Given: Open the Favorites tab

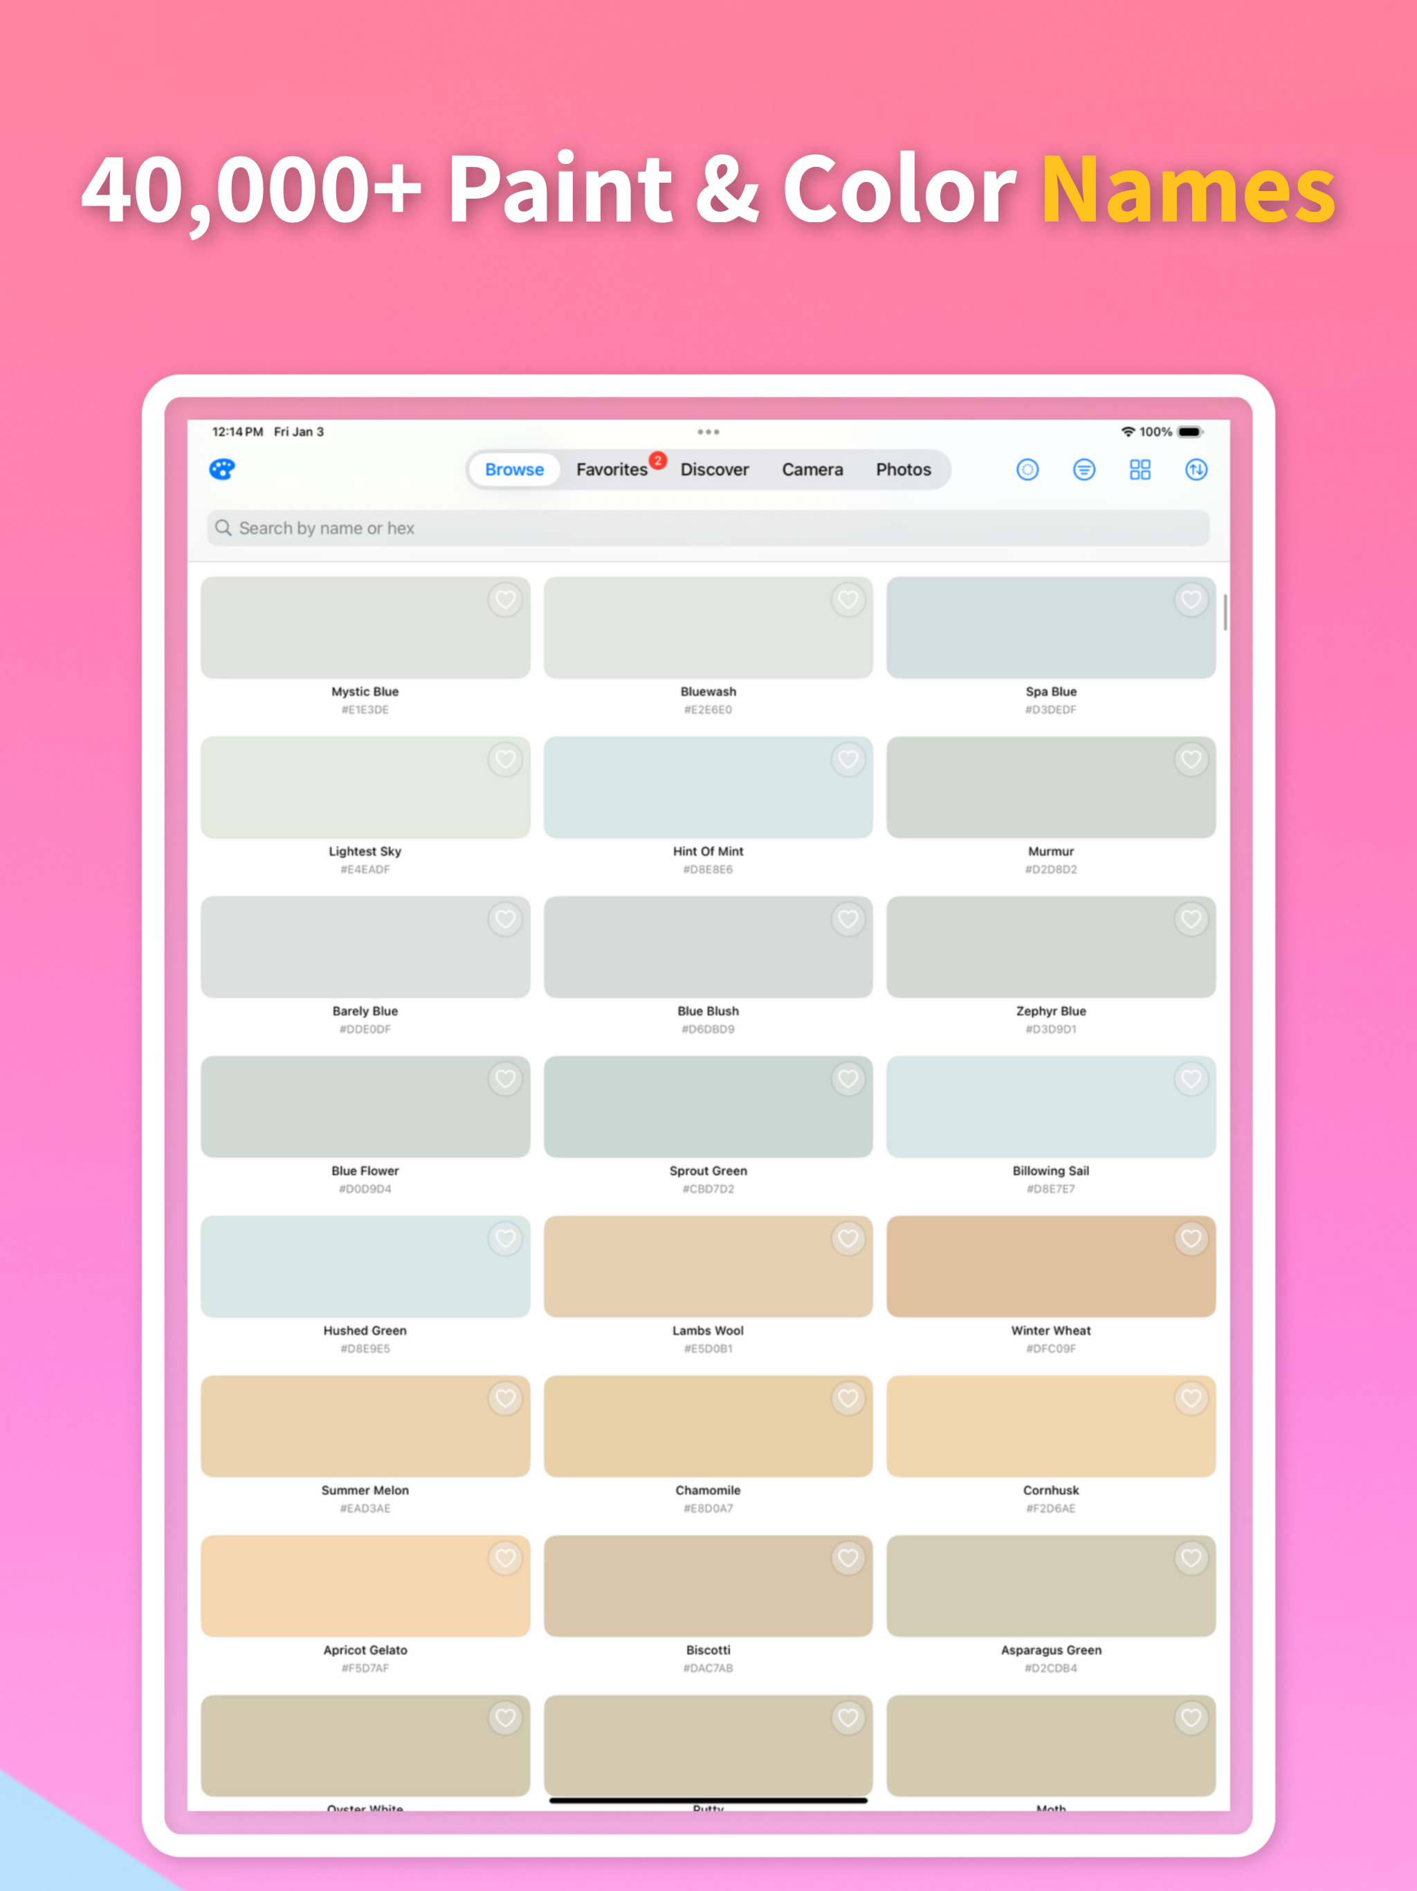Looking at the screenshot, I should pyautogui.click(x=612, y=469).
